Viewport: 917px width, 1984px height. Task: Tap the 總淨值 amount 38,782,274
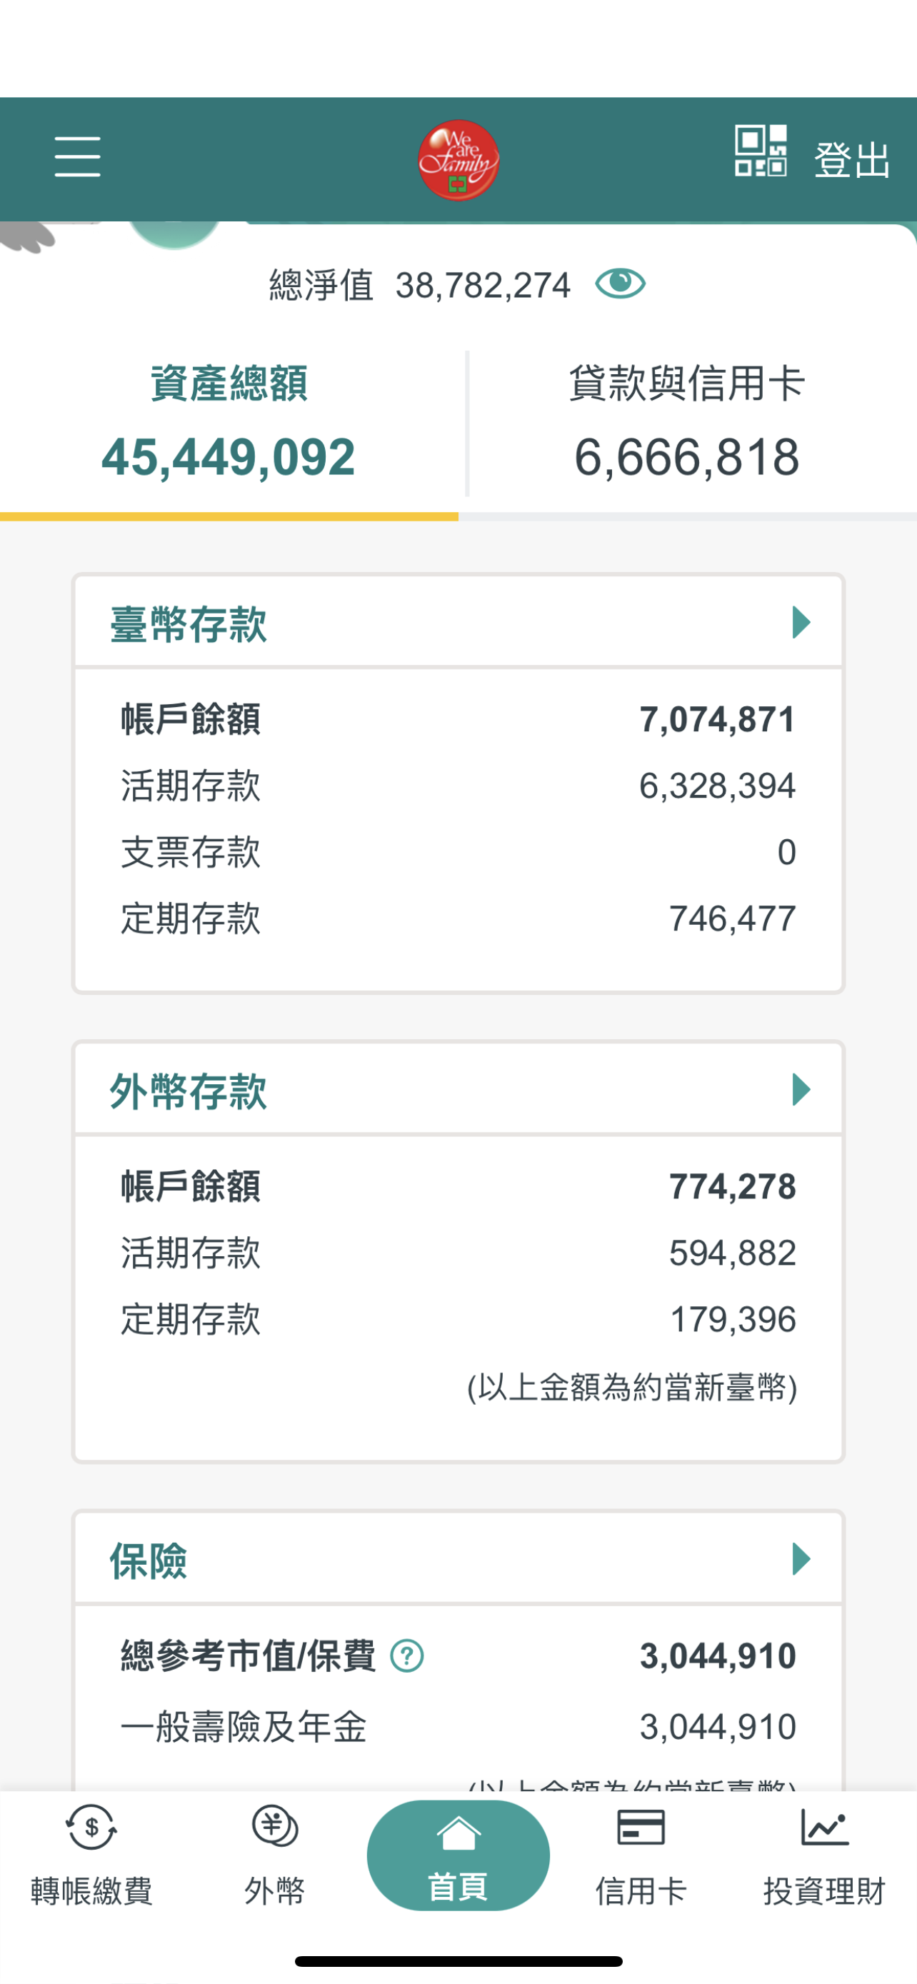tap(483, 286)
